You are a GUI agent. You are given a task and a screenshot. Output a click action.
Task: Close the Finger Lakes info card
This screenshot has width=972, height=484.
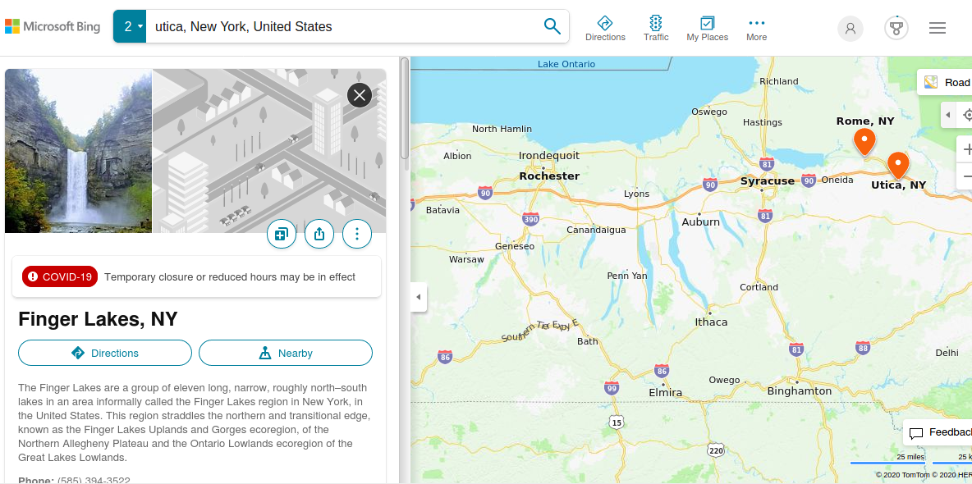click(360, 95)
